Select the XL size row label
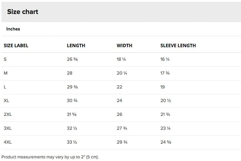 coord(6,100)
